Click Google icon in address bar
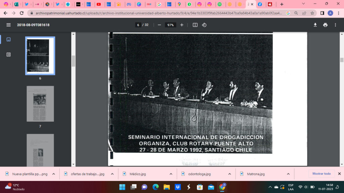344x193 pixels. [x=288, y=13]
